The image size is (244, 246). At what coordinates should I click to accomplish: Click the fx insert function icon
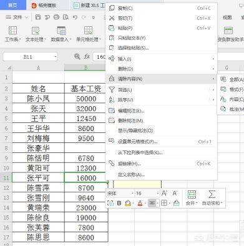click(87, 56)
